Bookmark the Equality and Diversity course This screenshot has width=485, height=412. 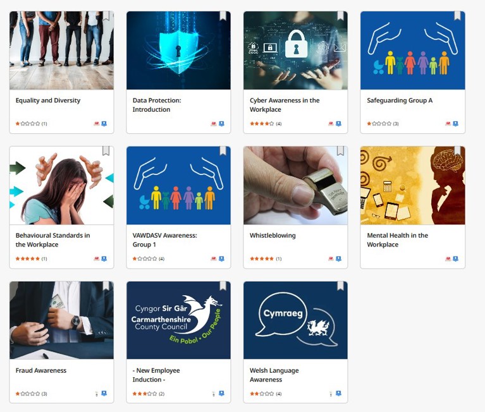coord(106,16)
